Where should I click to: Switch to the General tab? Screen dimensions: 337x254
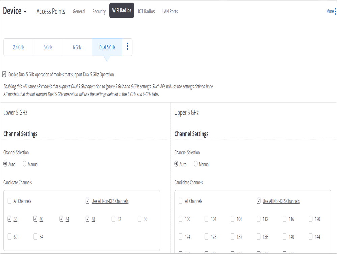click(79, 11)
